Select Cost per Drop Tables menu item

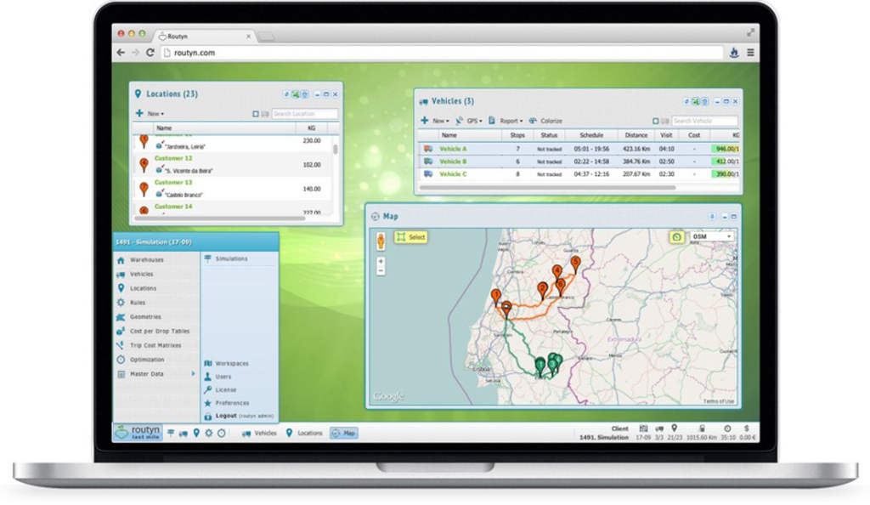tap(153, 332)
